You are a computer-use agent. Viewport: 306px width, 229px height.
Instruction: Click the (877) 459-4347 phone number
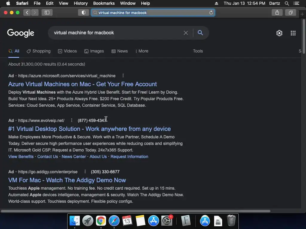tap(93, 120)
